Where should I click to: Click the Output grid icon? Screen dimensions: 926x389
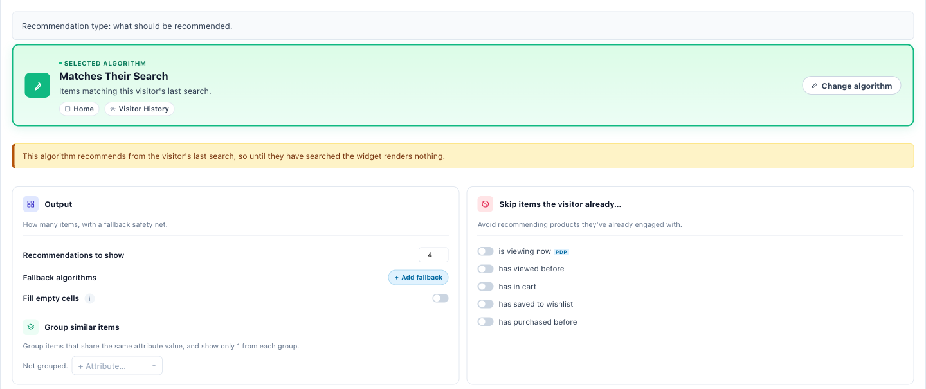click(x=31, y=204)
